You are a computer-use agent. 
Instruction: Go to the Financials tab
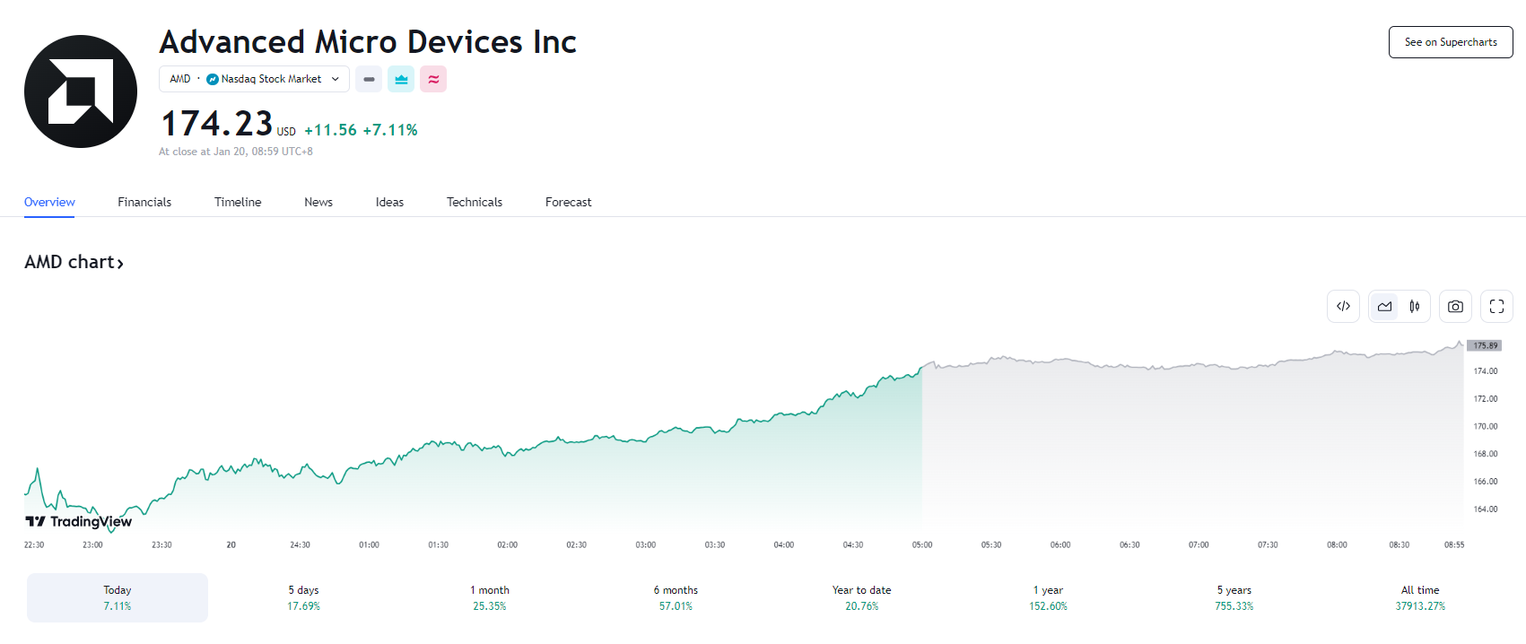(144, 202)
